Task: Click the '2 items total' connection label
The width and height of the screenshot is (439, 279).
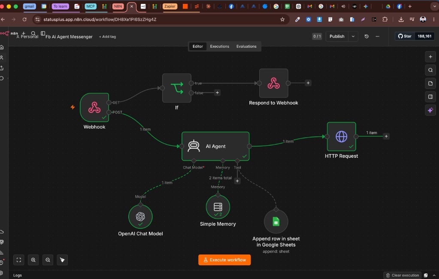Action: click(220, 178)
